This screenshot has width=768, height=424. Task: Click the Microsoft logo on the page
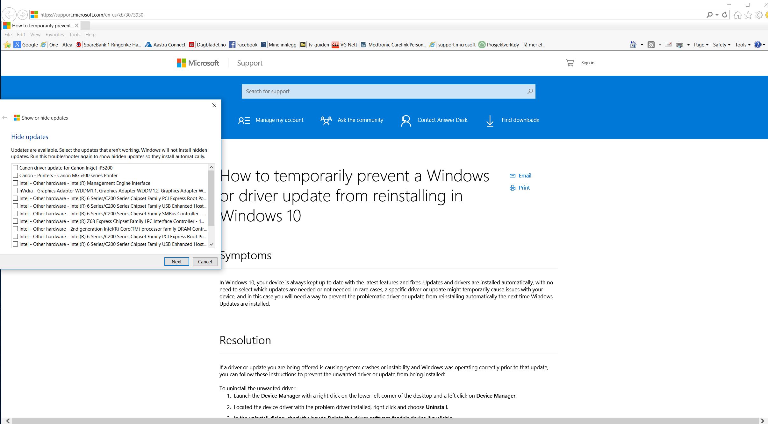point(198,63)
